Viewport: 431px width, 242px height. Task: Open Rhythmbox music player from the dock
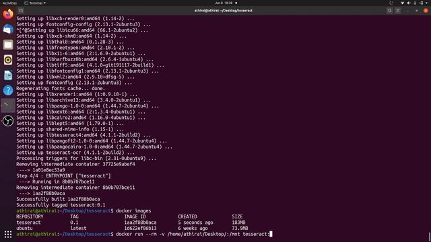click(x=8, y=60)
